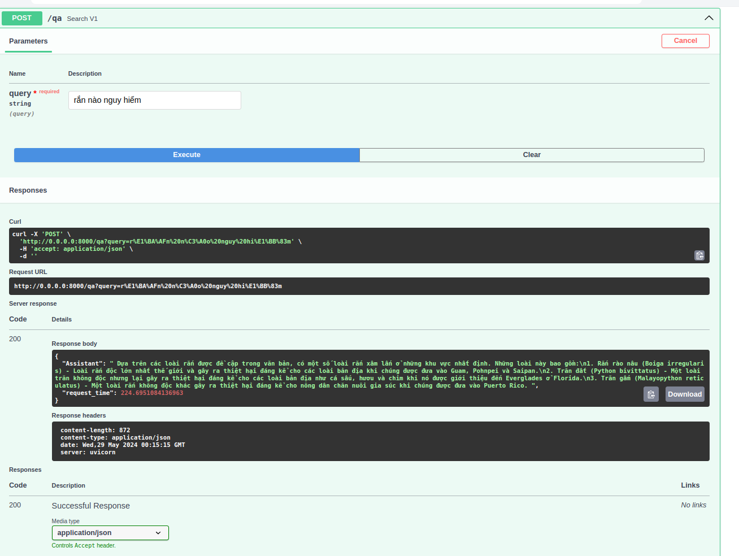Click the Responses section heading
This screenshot has height=556, width=739.
(28, 190)
